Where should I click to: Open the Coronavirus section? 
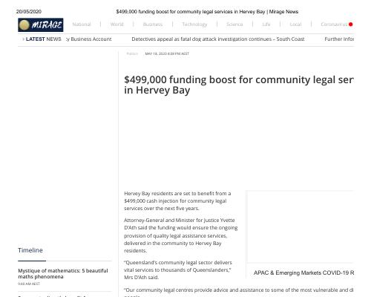pyautogui.click(x=334, y=25)
